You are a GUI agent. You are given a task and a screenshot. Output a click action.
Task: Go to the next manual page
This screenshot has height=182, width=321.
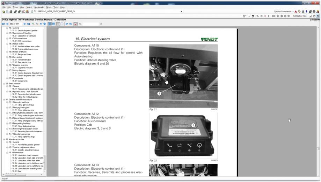(24, 24)
